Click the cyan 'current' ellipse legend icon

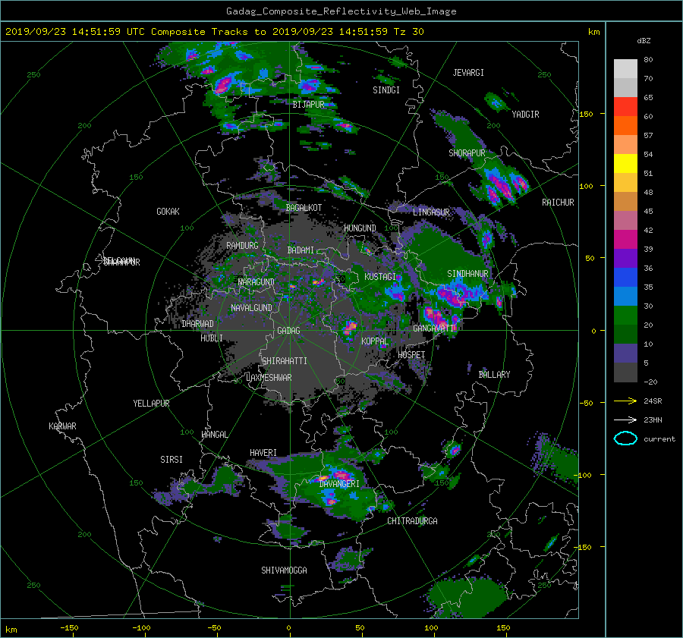[x=625, y=438]
